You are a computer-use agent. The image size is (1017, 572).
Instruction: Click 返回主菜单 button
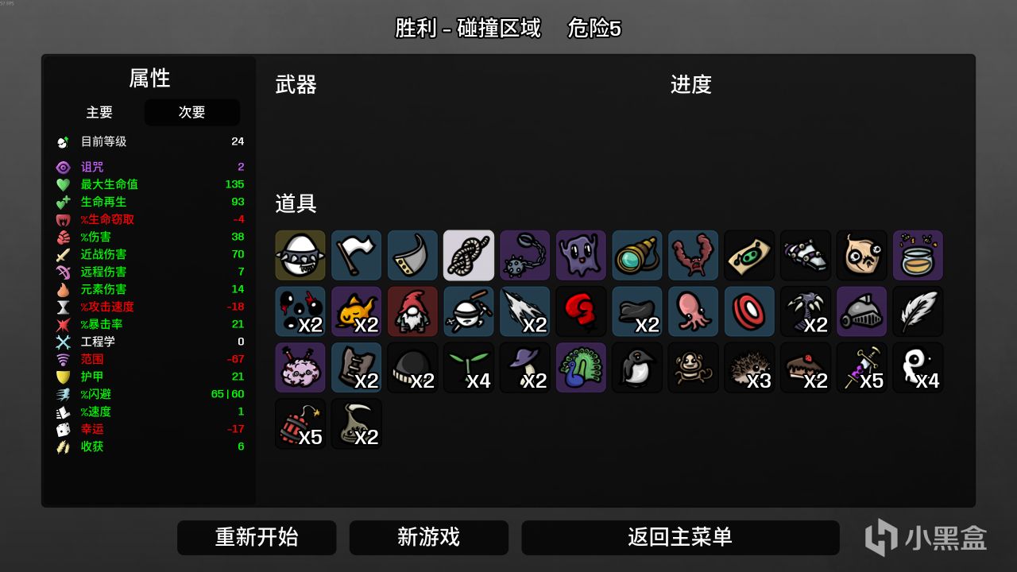tap(680, 538)
